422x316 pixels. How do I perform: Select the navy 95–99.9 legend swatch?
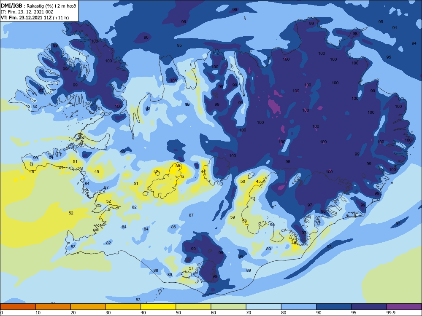(x=369, y=307)
